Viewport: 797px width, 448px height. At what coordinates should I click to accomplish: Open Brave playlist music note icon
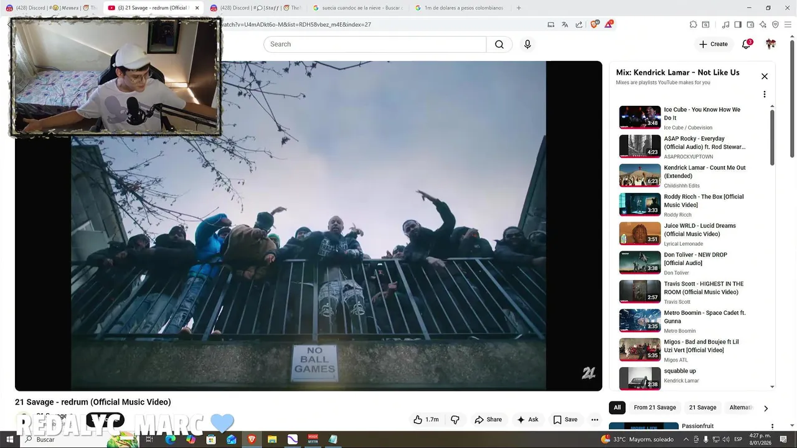click(x=725, y=25)
